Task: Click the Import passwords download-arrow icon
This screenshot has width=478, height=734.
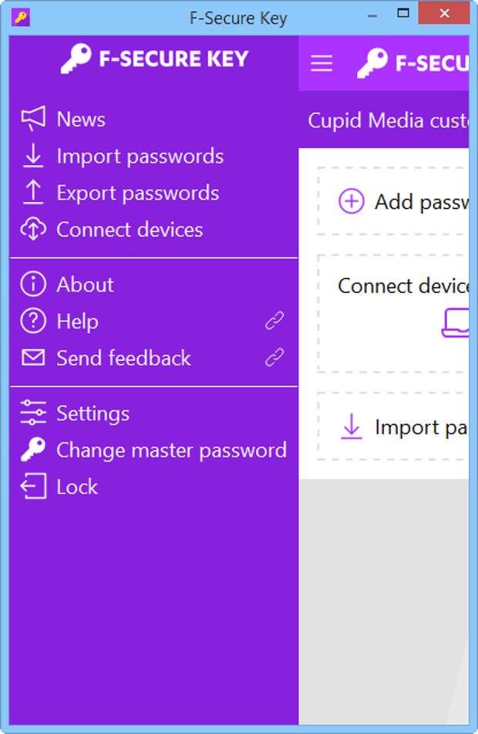Action: pos(33,156)
